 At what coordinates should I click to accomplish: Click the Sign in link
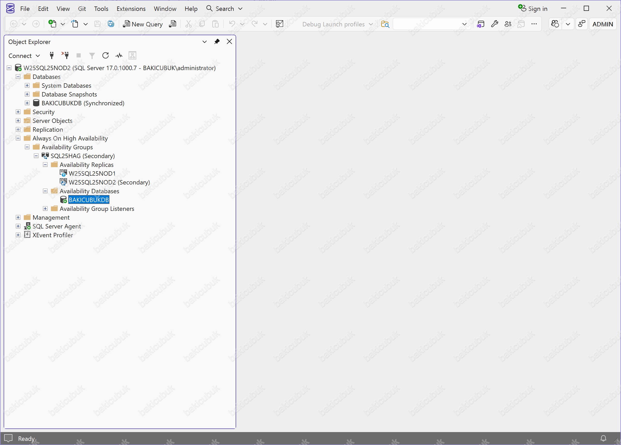point(537,9)
